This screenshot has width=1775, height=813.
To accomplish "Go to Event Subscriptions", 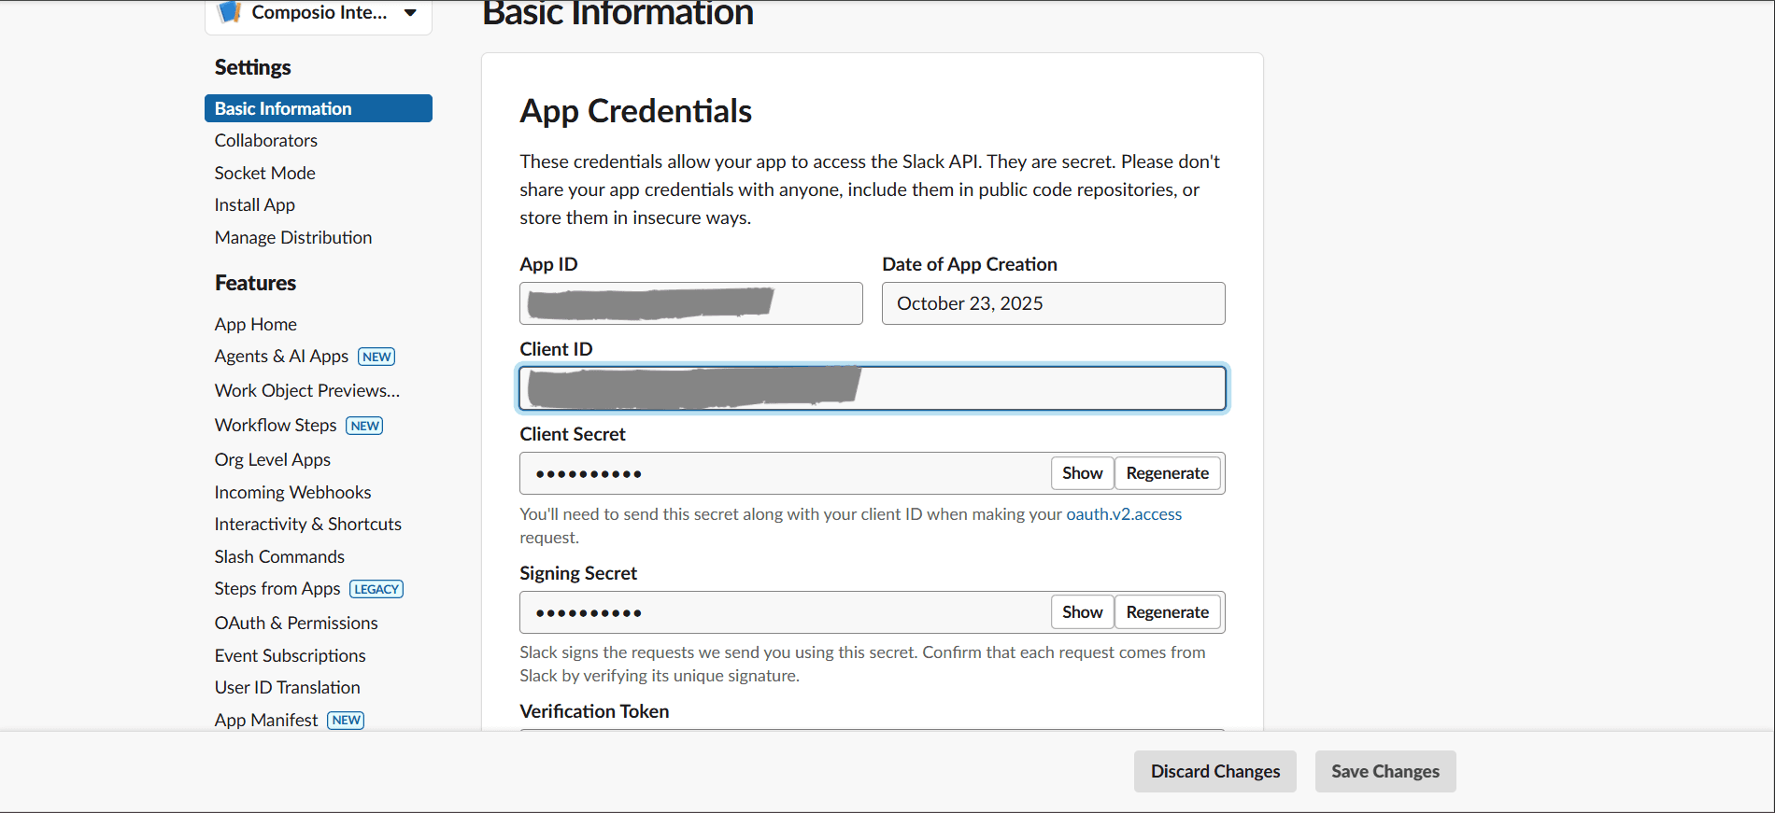I will click(291, 655).
